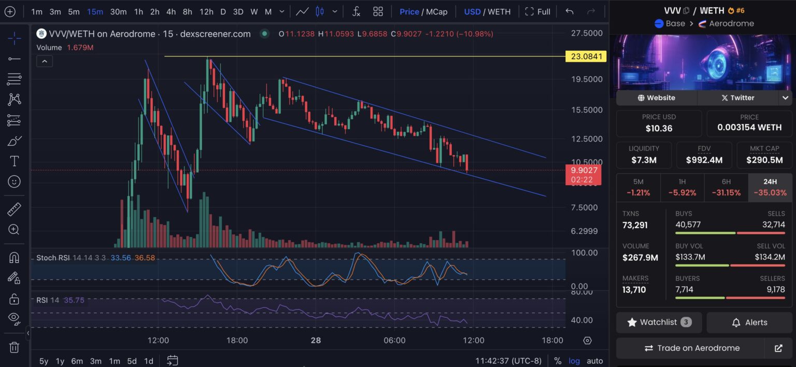Switch price quote to WETH
Screen dimensions: 796x367
pyautogui.click(x=499, y=11)
